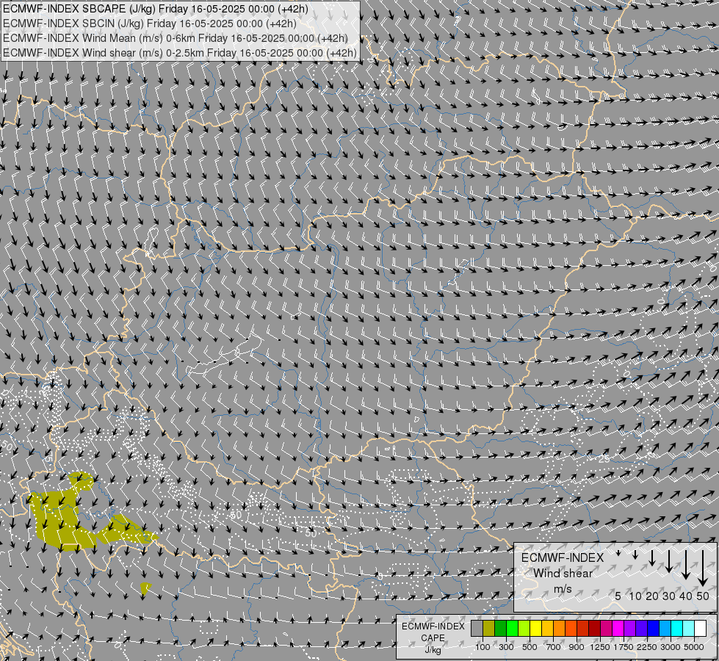Select the dark green CAPE legend swatch

[500, 629]
